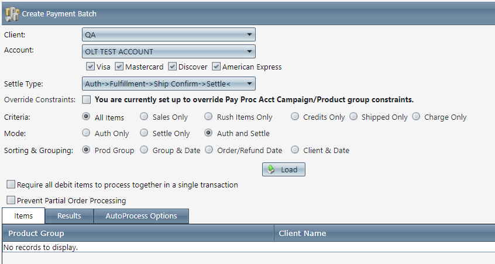
Task: Open the Settle Type dropdown
Action: click(x=169, y=84)
